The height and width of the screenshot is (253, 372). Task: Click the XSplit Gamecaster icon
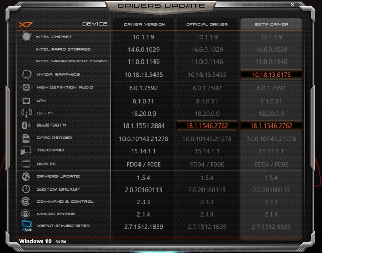click(26, 226)
